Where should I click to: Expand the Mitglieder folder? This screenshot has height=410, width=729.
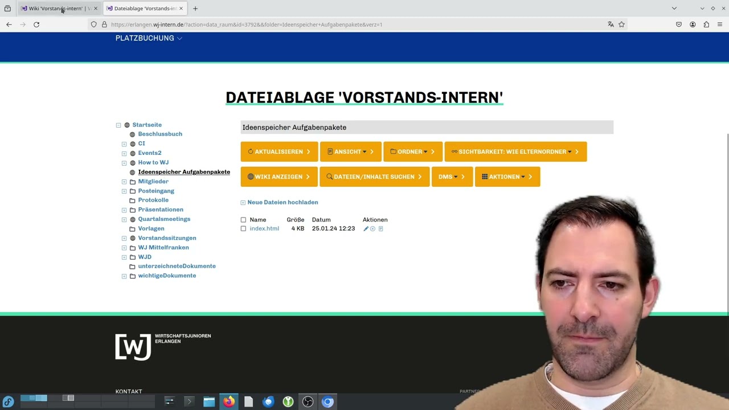tap(124, 182)
